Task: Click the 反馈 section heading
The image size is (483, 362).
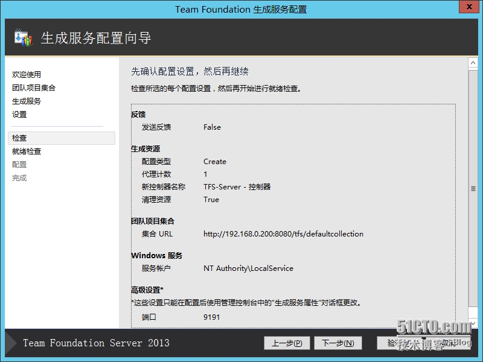Action: 138,115
